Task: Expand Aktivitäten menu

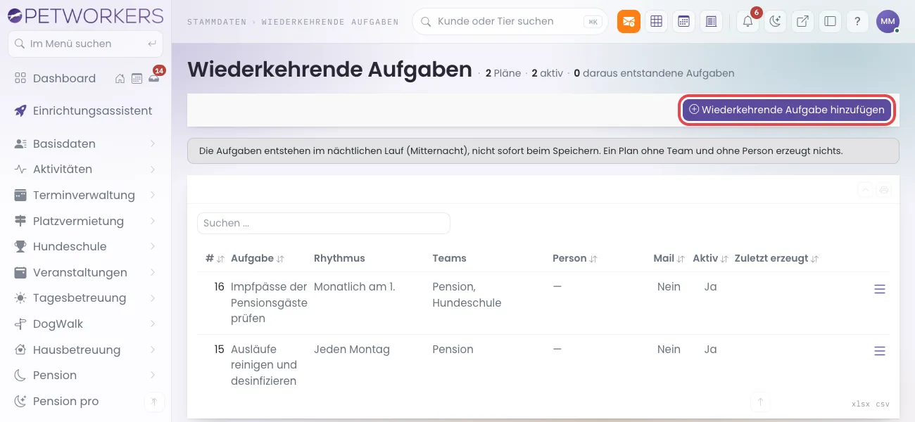Action: [85, 169]
